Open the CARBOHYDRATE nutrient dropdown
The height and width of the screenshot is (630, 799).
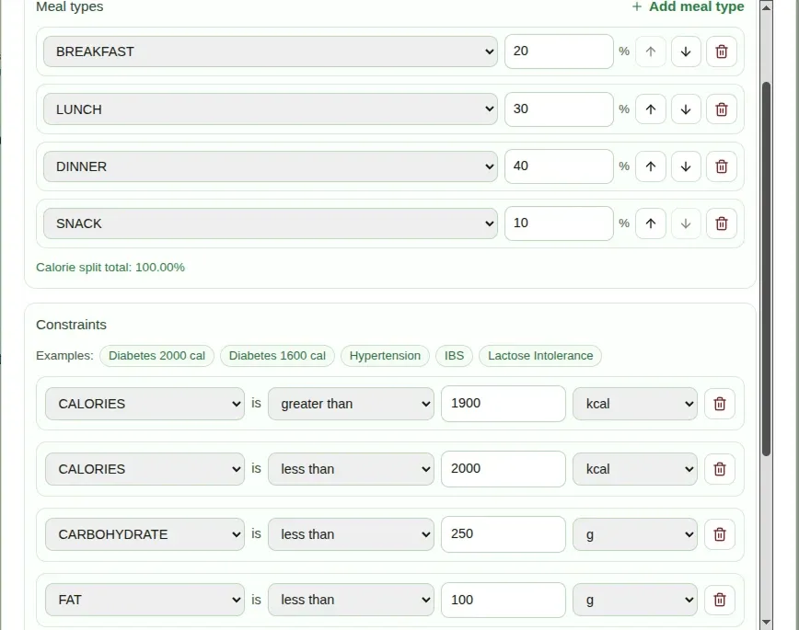[x=145, y=534]
